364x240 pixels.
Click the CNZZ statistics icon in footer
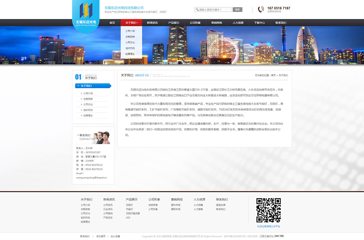point(279,236)
